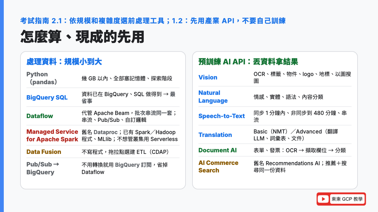Select the AI Commerce Search row label
The height and width of the screenshot is (212, 378).
coord(218,166)
